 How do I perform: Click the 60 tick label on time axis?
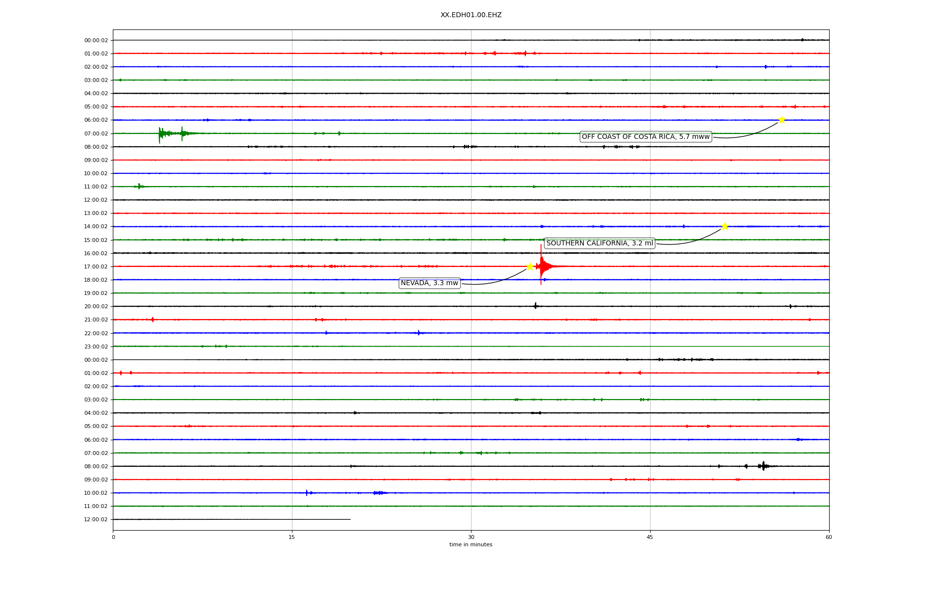[829, 537]
